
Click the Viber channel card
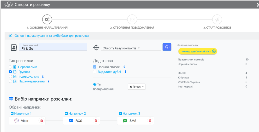click(27, 121)
